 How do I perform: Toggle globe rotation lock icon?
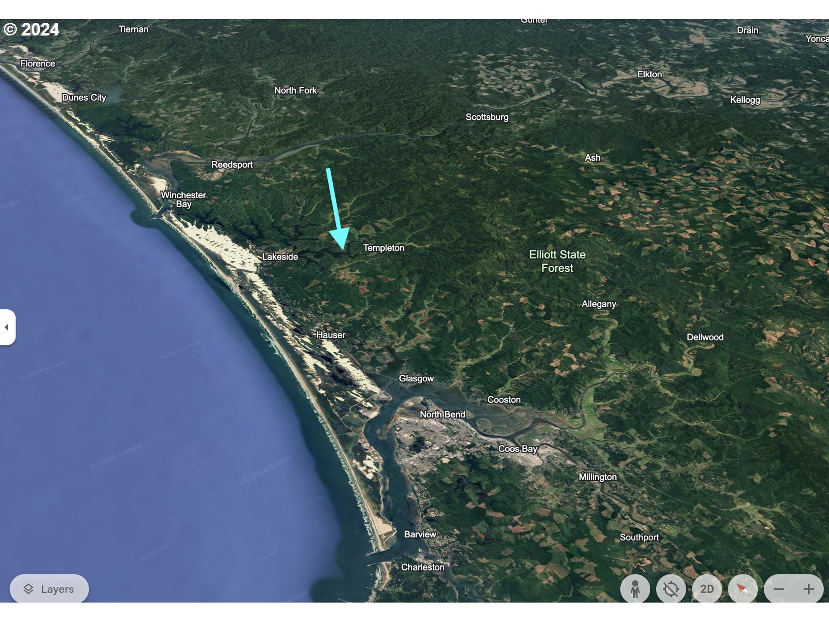(671, 589)
